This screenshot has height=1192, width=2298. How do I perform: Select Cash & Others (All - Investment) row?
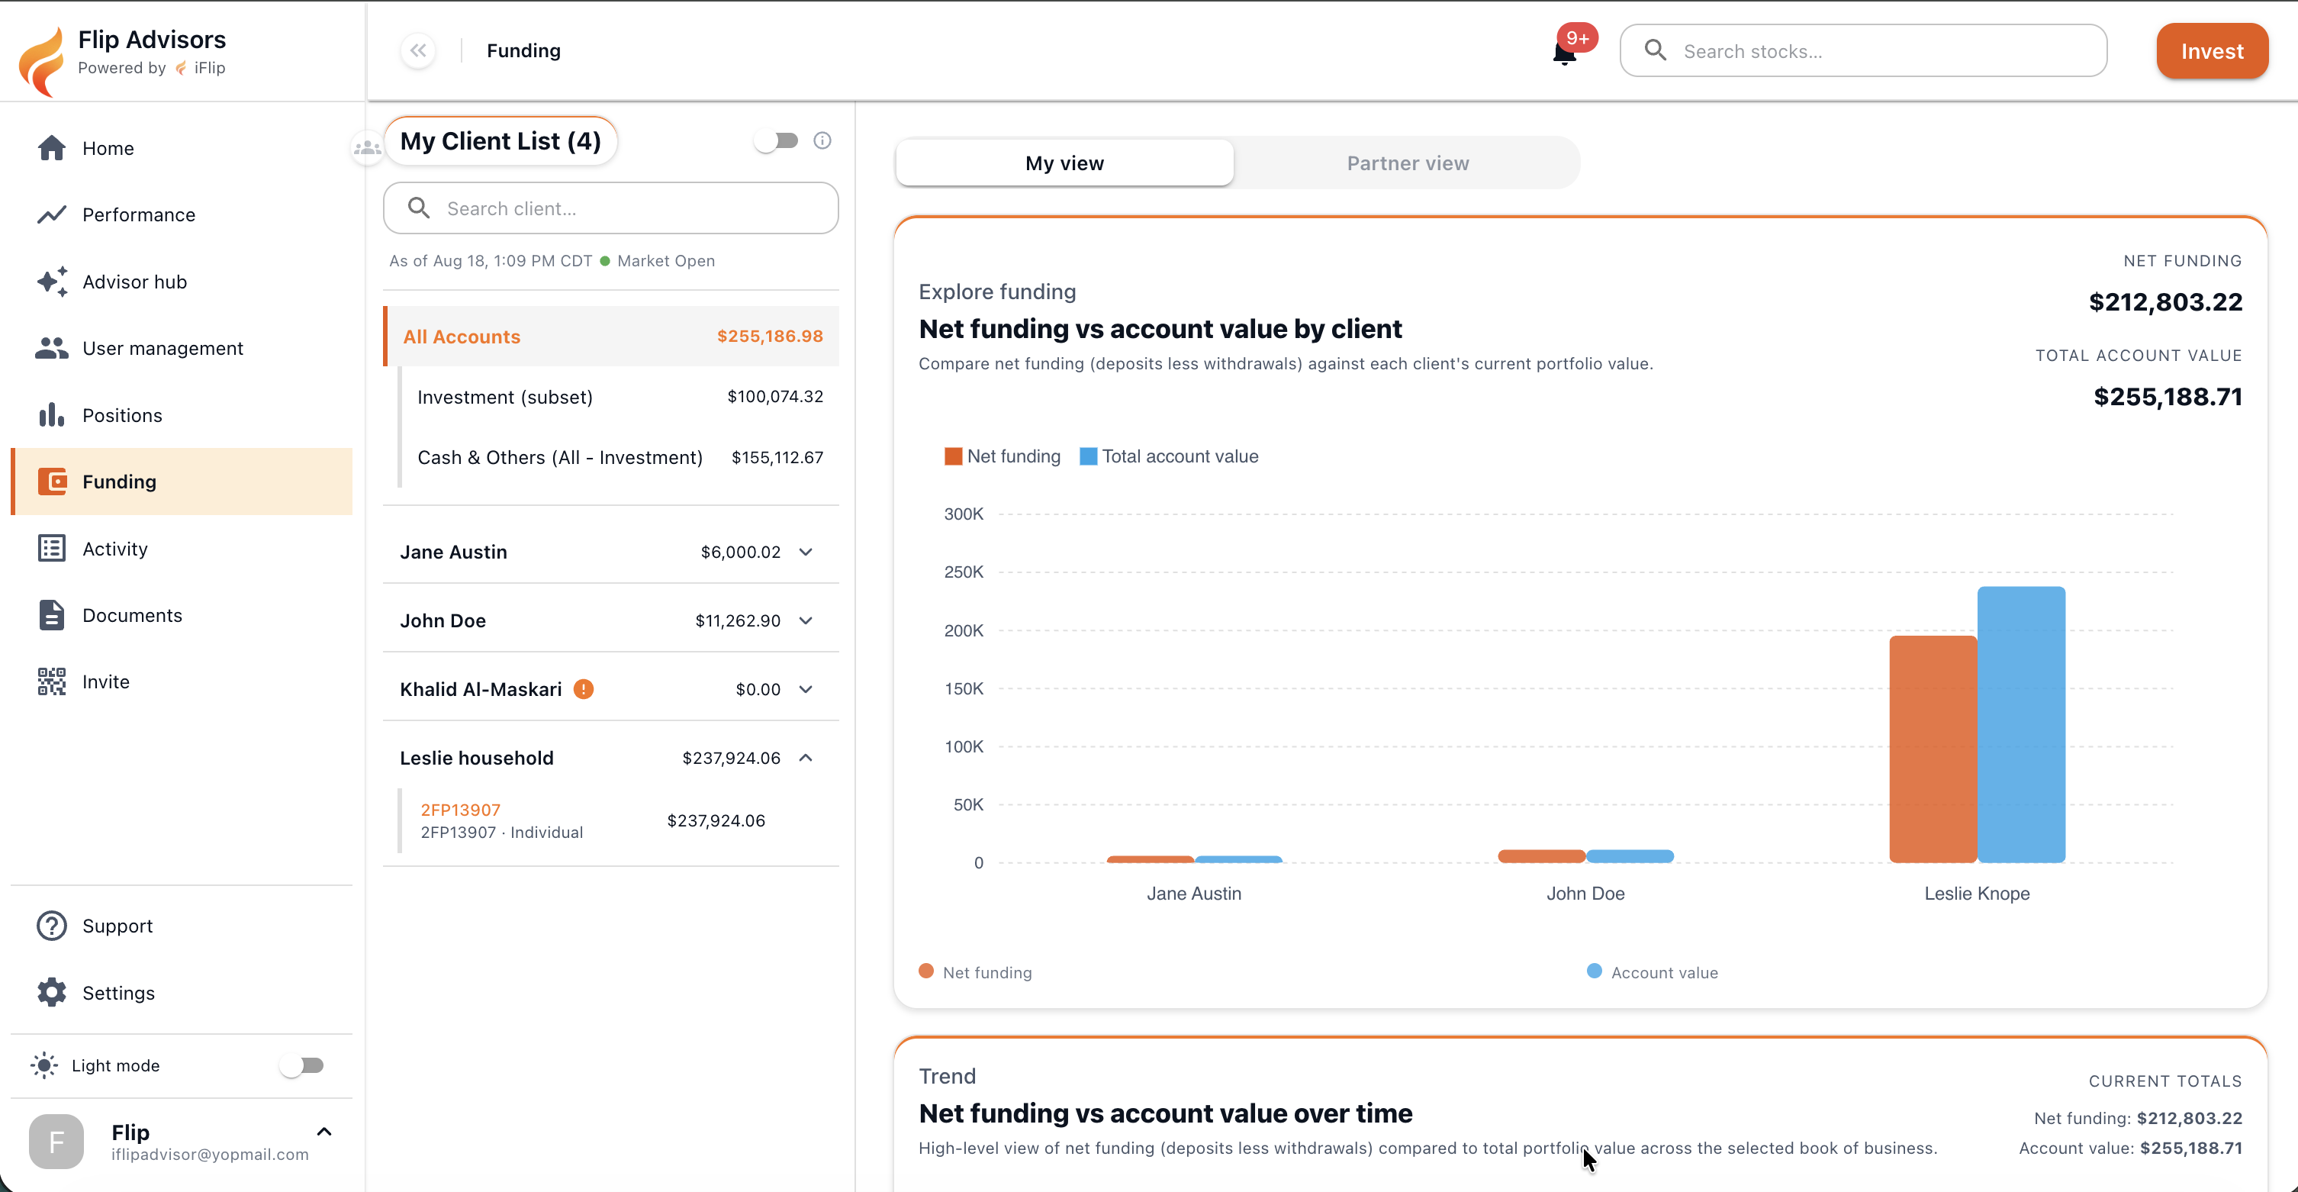(x=620, y=458)
